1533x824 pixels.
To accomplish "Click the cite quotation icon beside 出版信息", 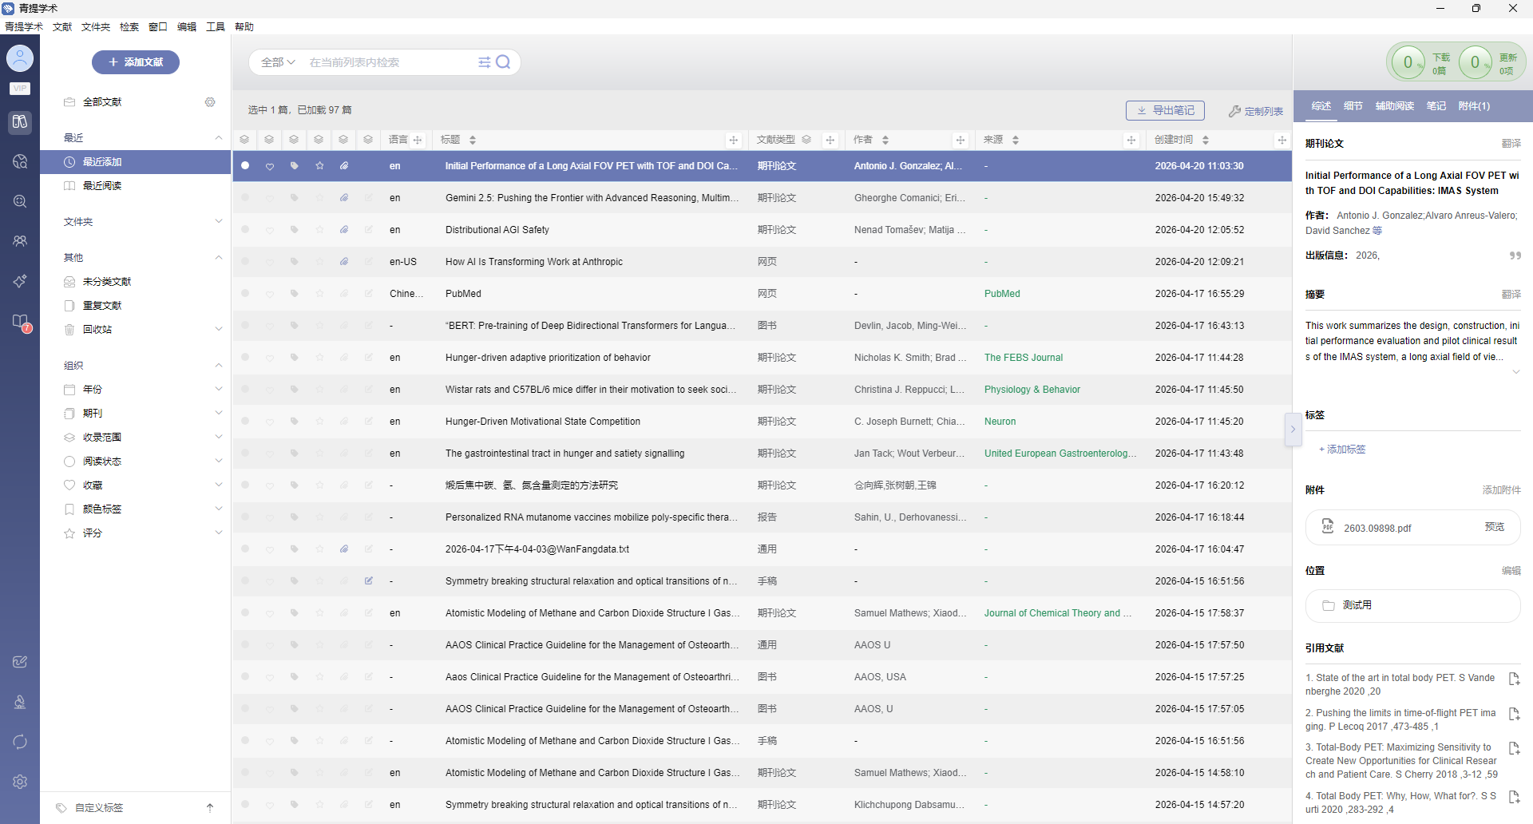I will [x=1515, y=256].
